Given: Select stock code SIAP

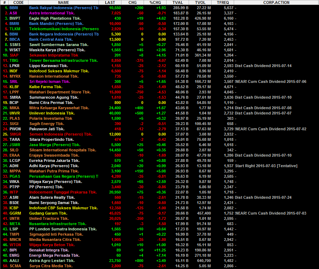Looking at the screenshot, I should 14,55.
